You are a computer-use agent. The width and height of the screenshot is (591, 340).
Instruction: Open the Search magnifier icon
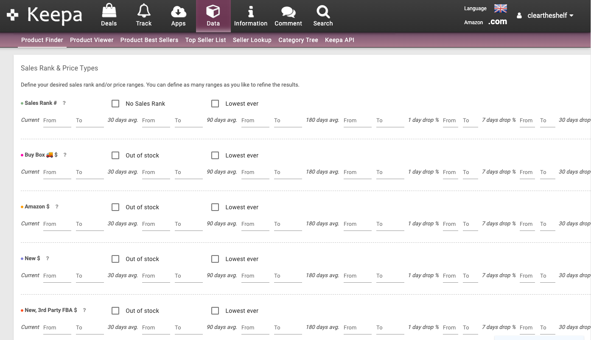[x=323, y=11]
